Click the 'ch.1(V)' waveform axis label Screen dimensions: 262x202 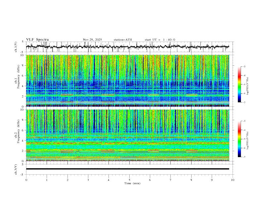point(16,47)
